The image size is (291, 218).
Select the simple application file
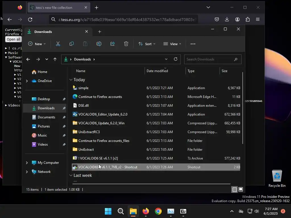[156, 88]
